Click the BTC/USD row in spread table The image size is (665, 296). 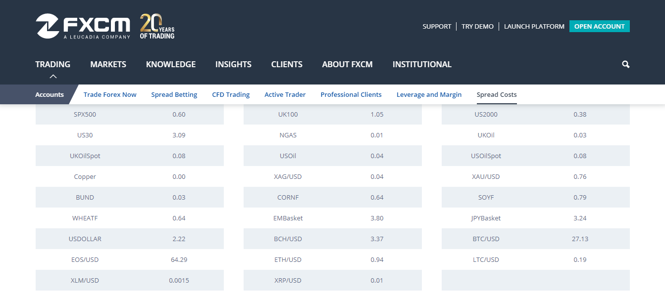pos(486,239)
